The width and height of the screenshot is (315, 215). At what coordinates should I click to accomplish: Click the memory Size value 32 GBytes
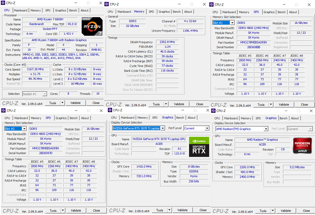pyautogui.click(x=133, y=26)
